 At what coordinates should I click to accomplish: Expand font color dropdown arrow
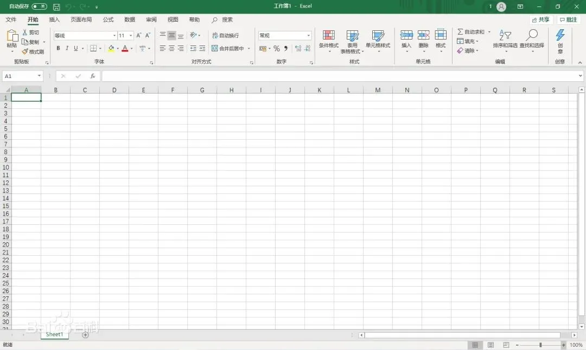pos(131,49)
